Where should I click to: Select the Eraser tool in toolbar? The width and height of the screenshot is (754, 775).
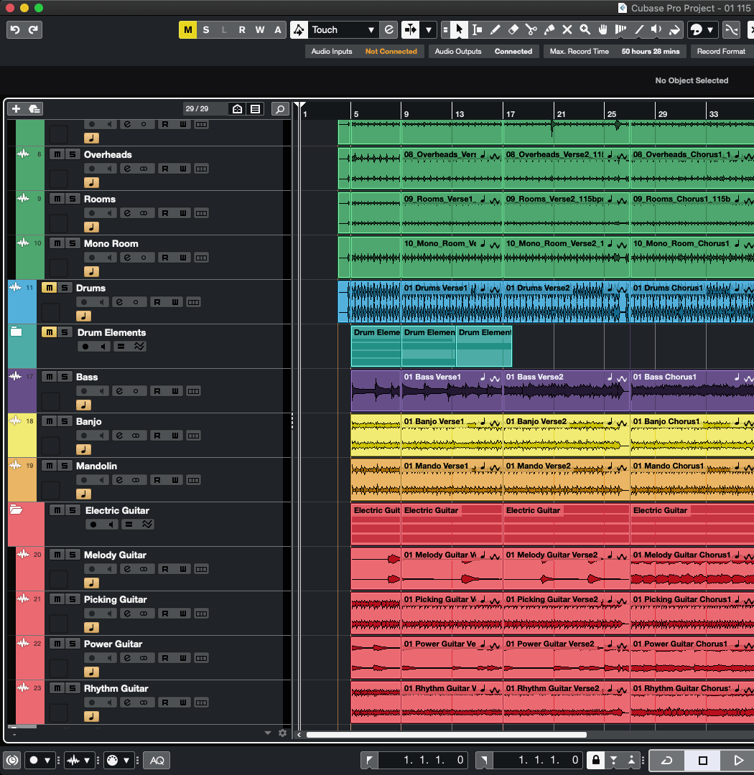(x=513, y=29)
